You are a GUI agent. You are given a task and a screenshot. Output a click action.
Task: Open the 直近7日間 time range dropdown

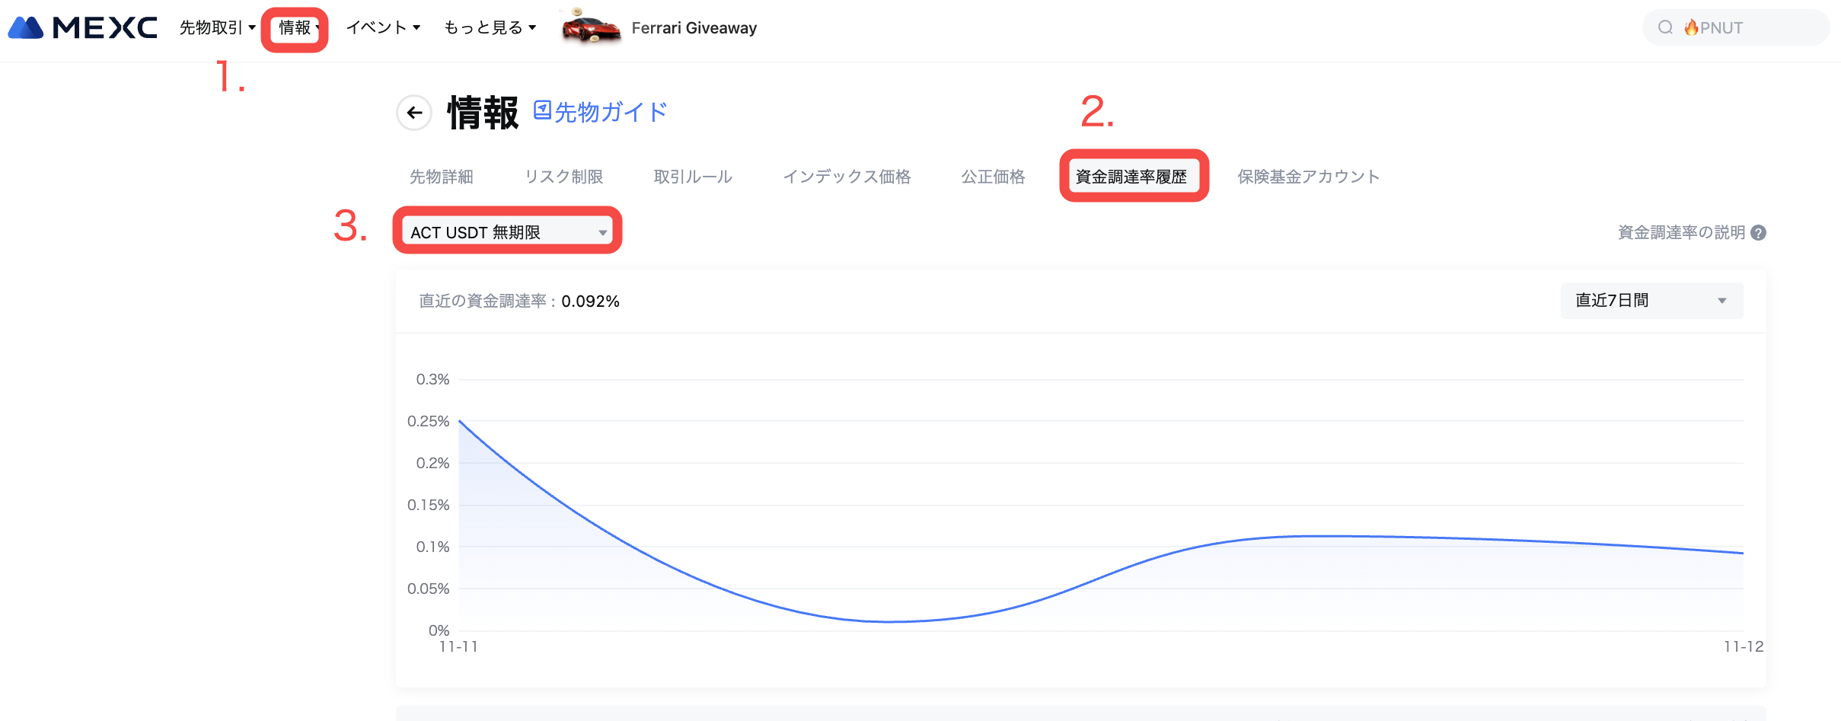(1651, 301)
